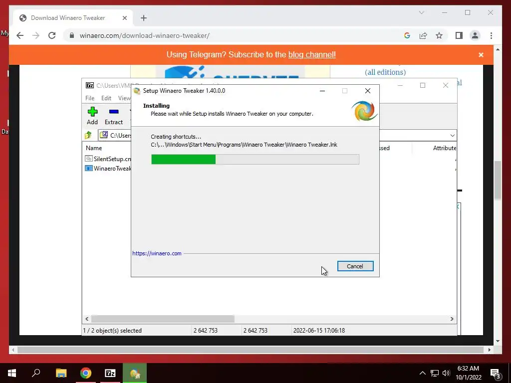Viewport: 511px width, 383px height.
Task: Click the (all editions) link on page
Action: (x=385, y=72)
